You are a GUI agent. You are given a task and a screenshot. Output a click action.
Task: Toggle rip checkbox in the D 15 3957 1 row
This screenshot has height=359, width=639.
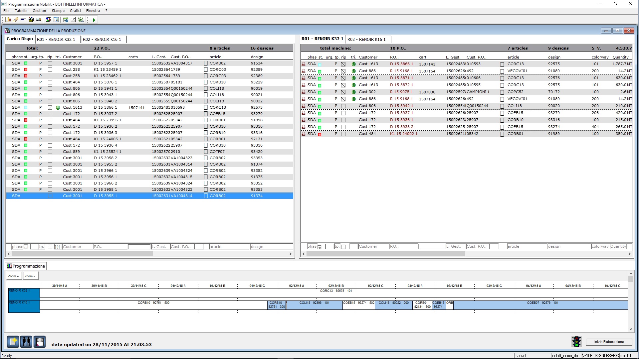pos(50,63)
